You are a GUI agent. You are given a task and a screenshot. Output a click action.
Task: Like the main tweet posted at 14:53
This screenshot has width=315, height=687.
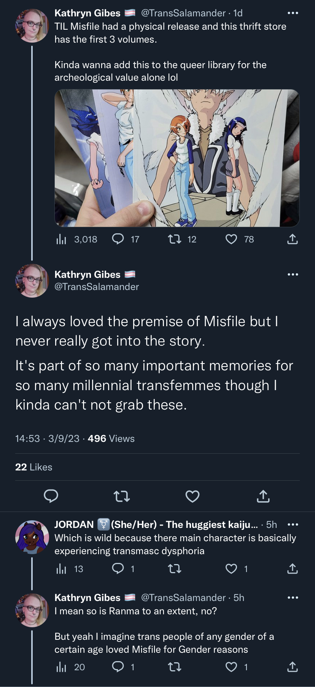192,496
